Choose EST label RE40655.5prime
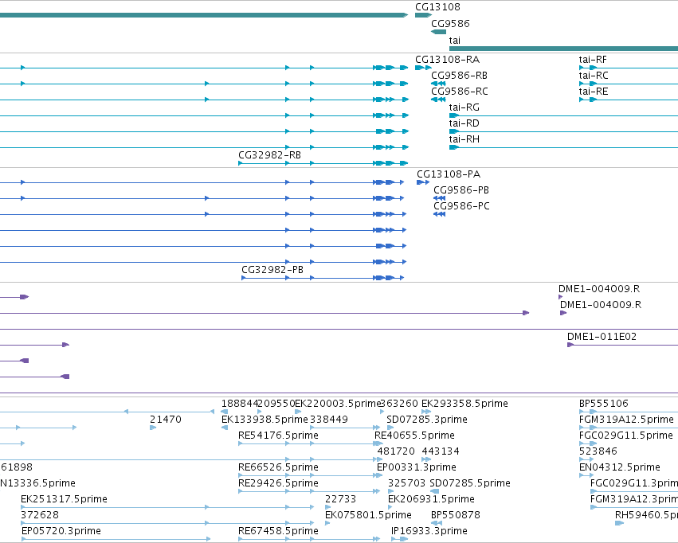Viewport: 678px width, 543px height. pyautogui.click(x=414, y=436)
